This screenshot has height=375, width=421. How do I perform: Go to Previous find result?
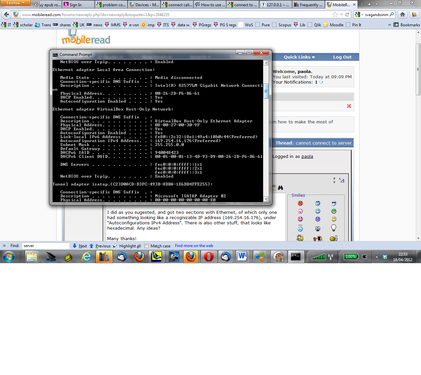tap(100, 246)
